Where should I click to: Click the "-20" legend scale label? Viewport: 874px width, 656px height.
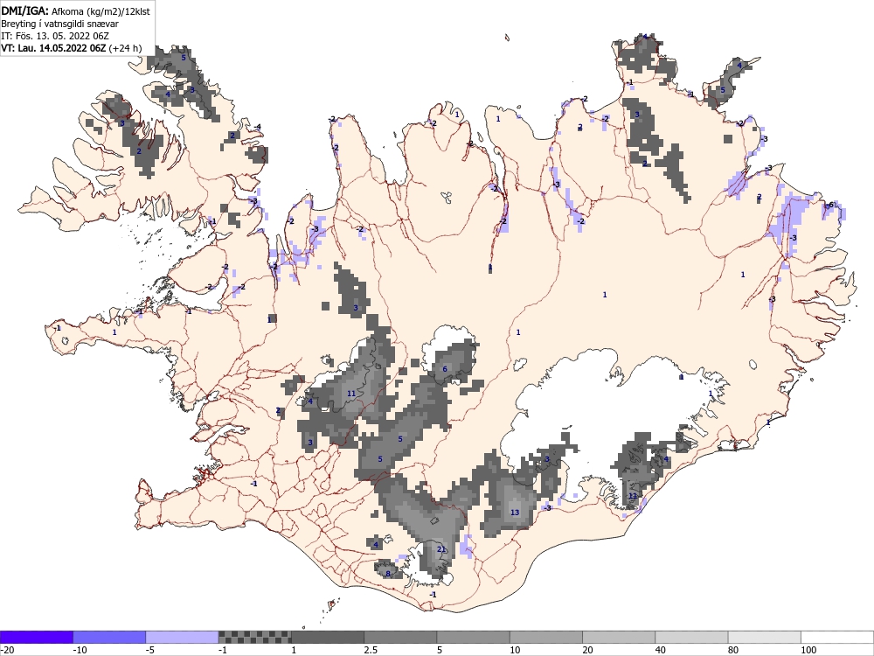pos(7,650)
